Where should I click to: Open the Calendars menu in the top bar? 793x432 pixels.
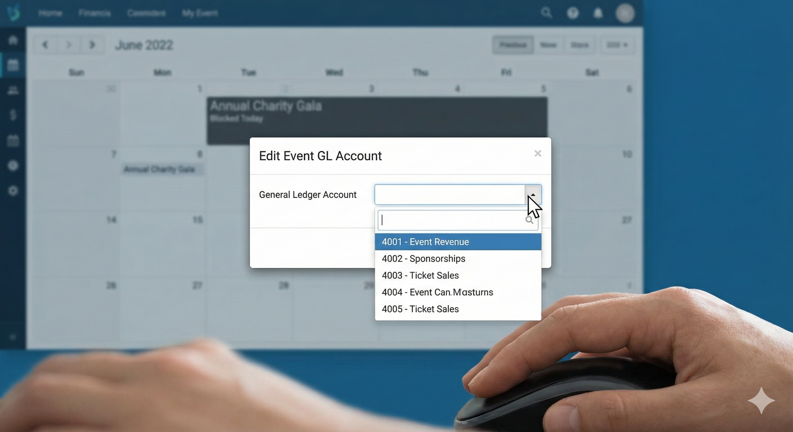(x=146, y=13)
